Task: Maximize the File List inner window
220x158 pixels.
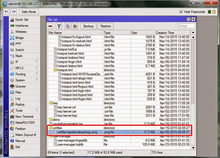Action: [x=189, y=19]
